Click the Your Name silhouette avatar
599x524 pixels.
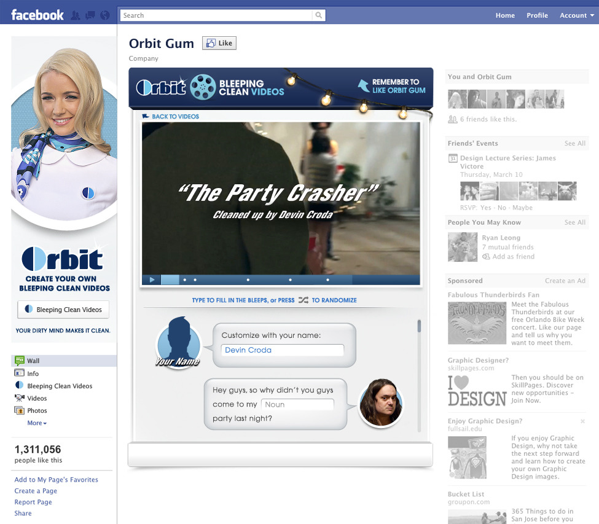tap(178, 343)
